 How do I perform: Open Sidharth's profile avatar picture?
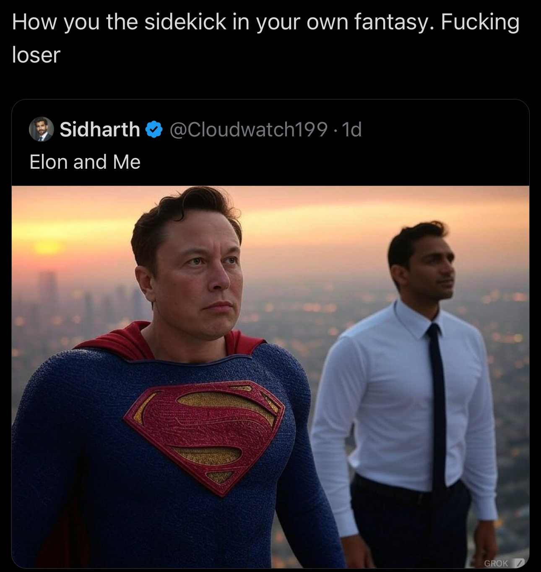point(41,129)
